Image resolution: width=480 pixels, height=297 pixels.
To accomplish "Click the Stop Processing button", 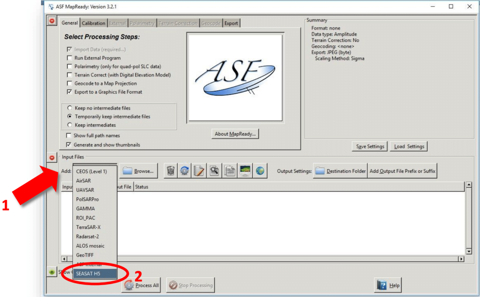I will click(191, 285).
